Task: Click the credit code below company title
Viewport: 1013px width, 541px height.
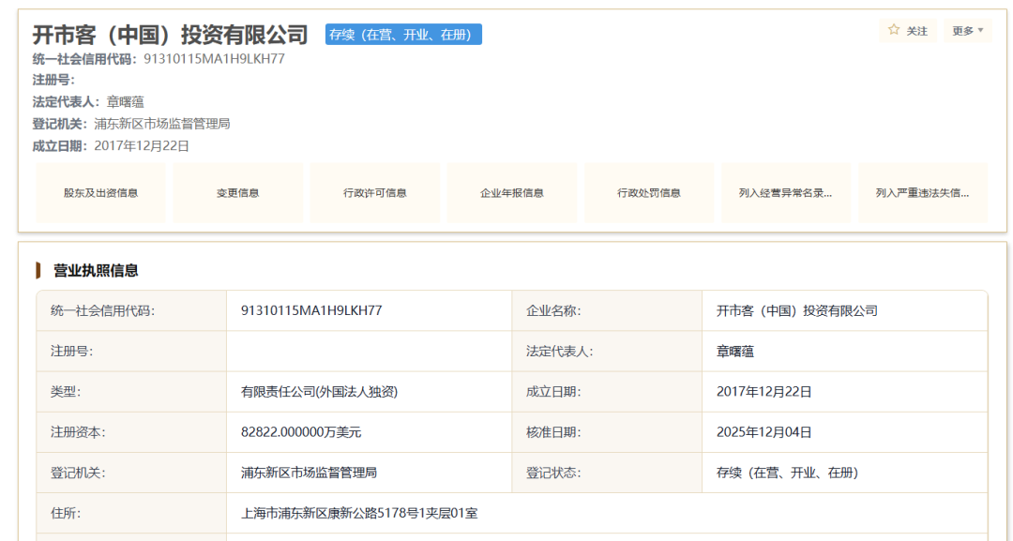Action: click(x=214, y=58)
